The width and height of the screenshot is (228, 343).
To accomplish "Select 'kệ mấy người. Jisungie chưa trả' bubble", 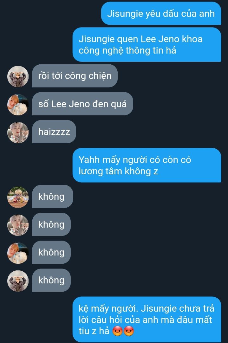I will pos(147,319).
